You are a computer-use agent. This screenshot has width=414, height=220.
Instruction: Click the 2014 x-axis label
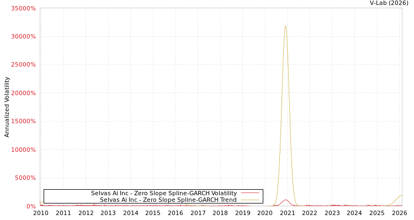click(131, 213)
